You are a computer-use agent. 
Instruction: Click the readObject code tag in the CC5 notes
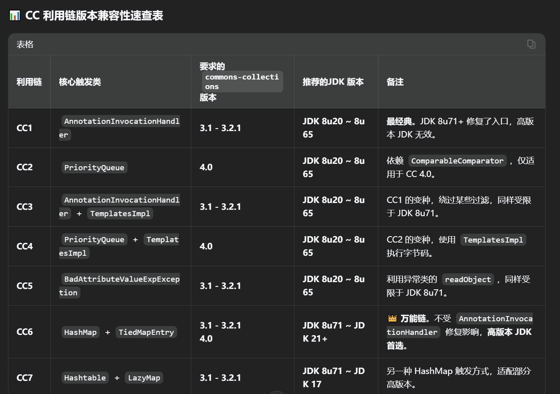pos(468,279)
